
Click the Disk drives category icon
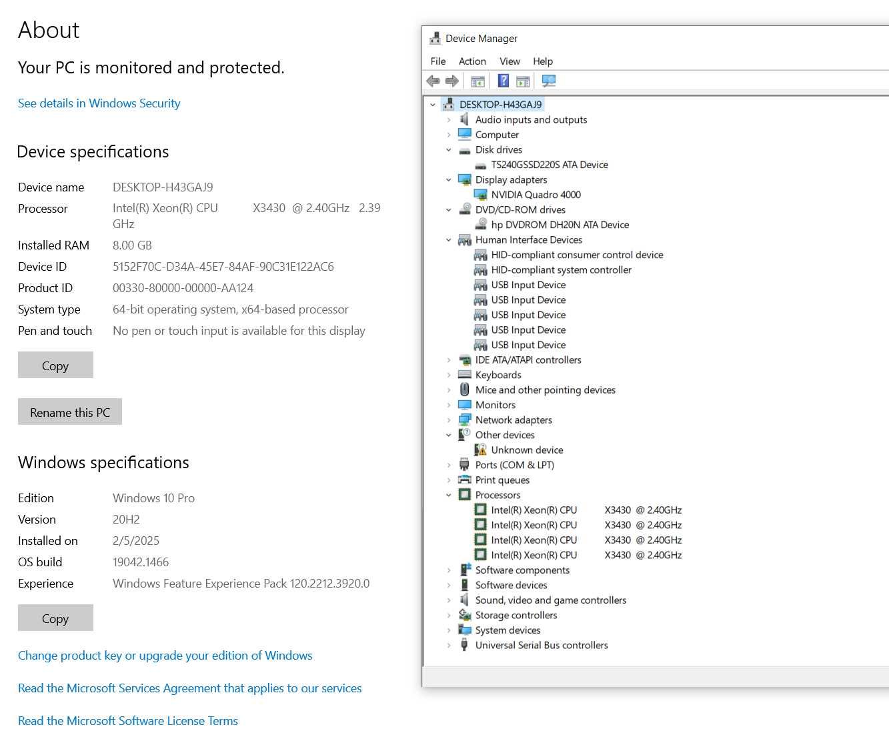pos(464,150)
